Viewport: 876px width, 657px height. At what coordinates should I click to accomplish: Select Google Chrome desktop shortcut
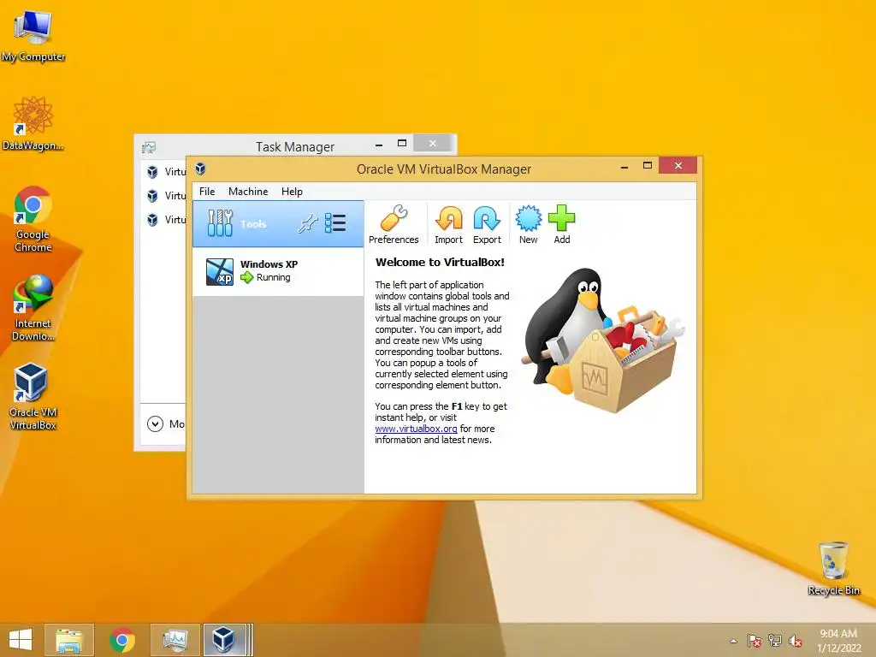(33, 220)
